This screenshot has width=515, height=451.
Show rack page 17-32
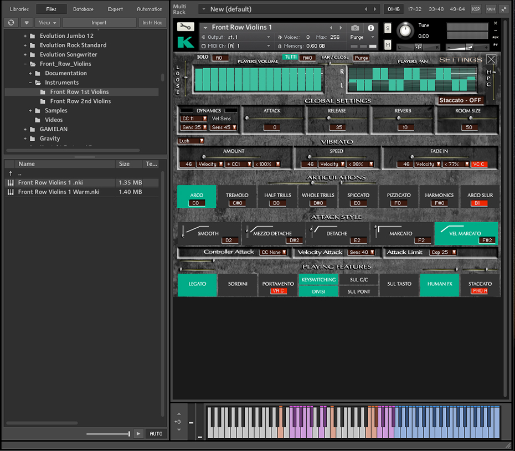pyautogui.click(x=415, y=9)
